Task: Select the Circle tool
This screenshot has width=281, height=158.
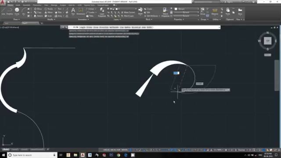Action: tap(17, 11)
